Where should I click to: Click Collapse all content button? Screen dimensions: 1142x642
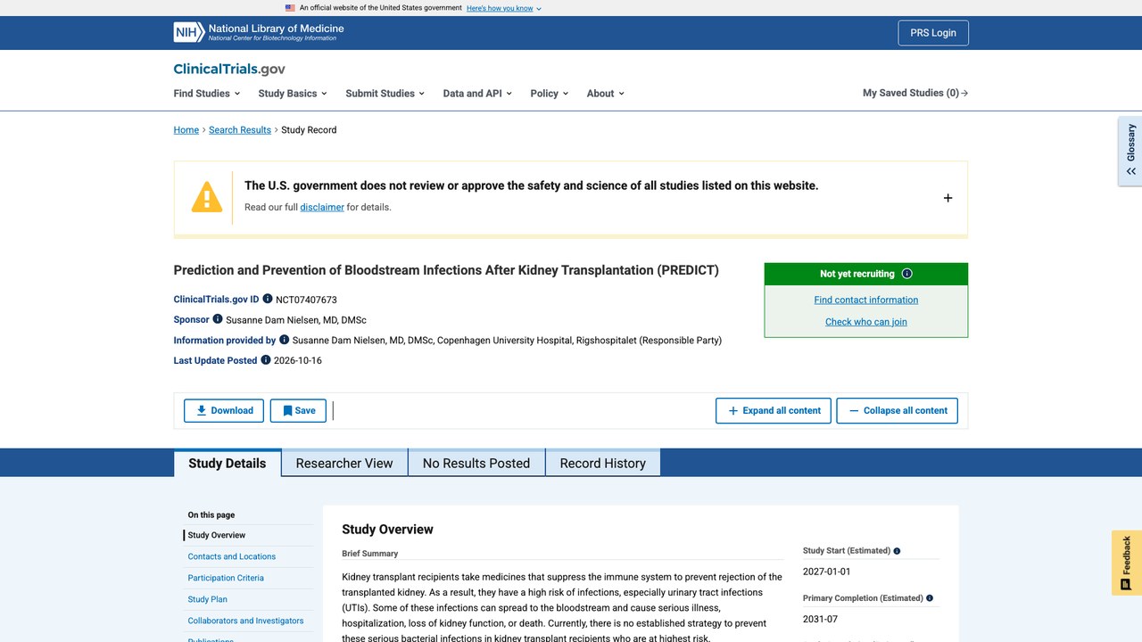tap(897, 410)
